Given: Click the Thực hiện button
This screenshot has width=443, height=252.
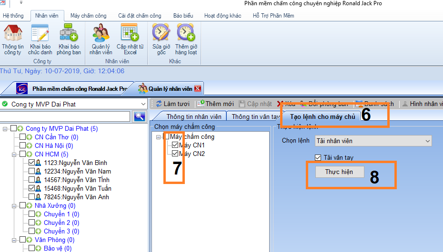Looking at the screenshot, I should click(x=340, y=172).
